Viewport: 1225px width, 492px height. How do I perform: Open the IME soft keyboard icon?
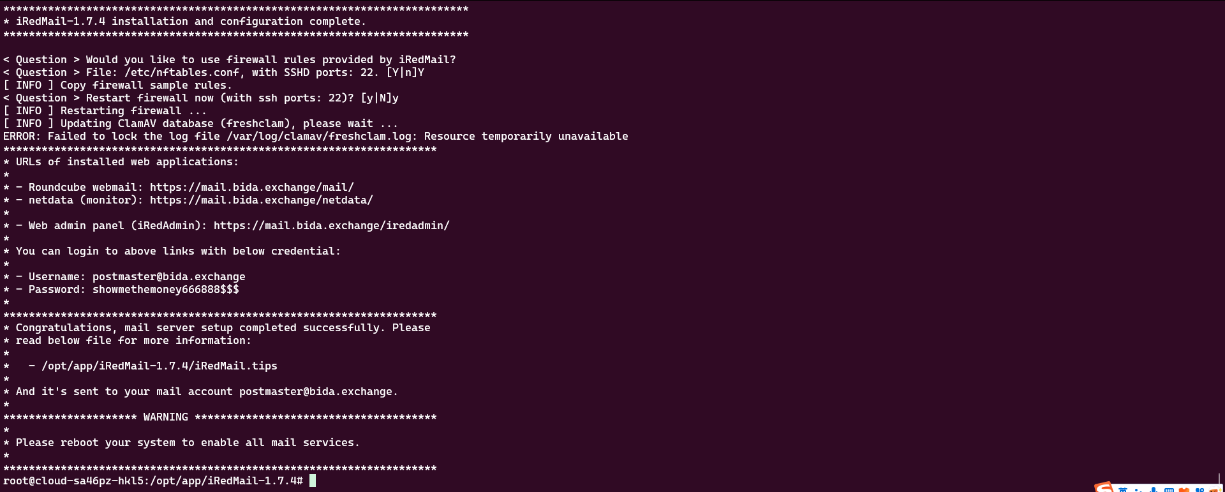point(1169,489)
